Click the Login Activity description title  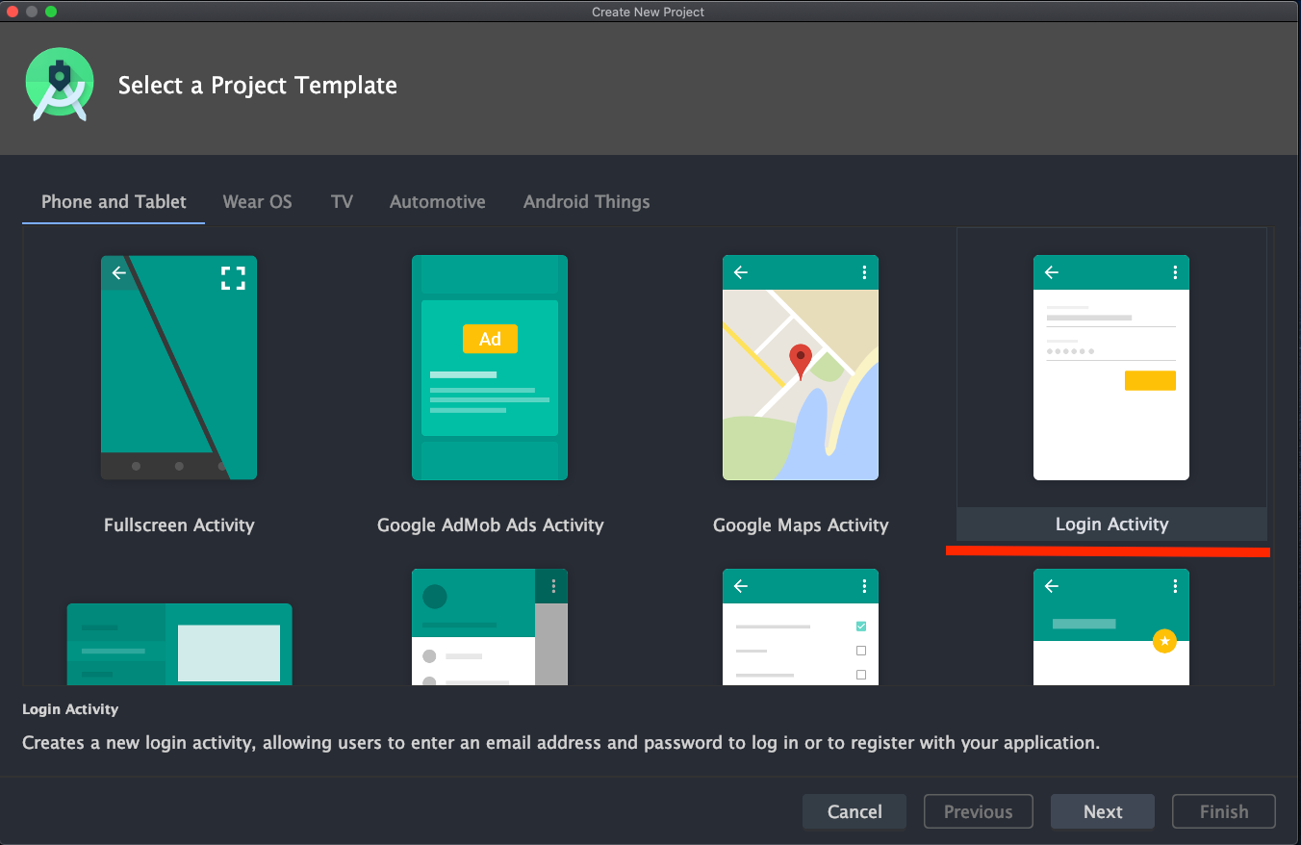click(70, 709)
